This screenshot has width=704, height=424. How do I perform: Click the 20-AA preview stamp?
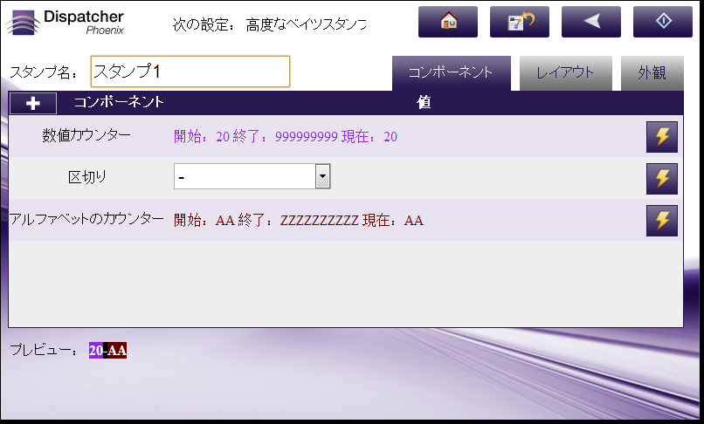(x=107, y=350)
